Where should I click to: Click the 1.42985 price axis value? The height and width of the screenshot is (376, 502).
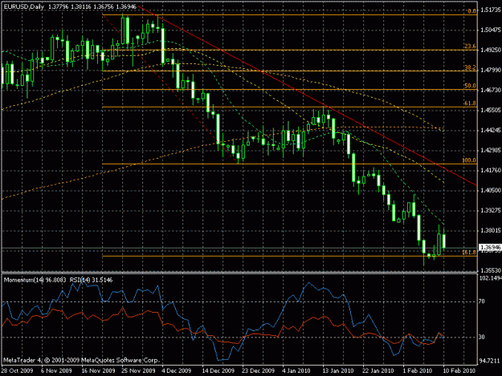click(x=491, y=150)
